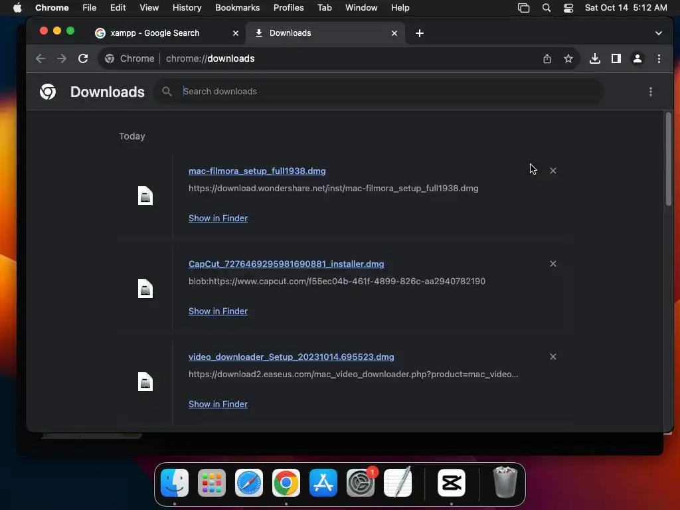Screen dimensions: 680x510
Task: Click the Spotlight search icon in menu bar
Action: click(547, 7)
